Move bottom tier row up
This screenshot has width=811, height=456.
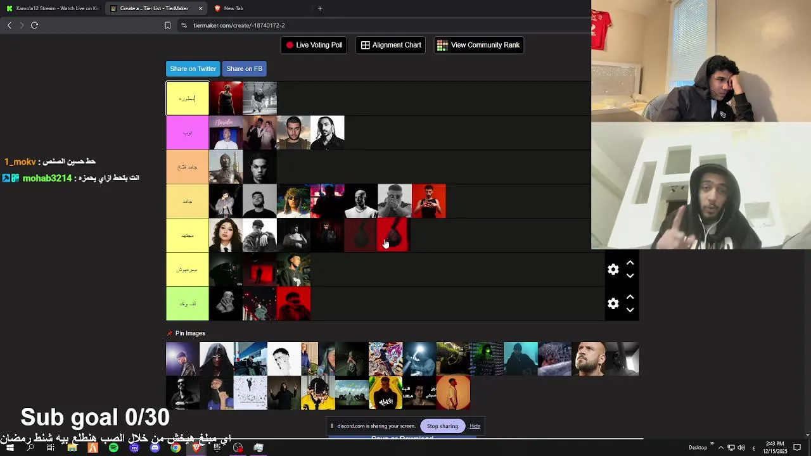630,297
